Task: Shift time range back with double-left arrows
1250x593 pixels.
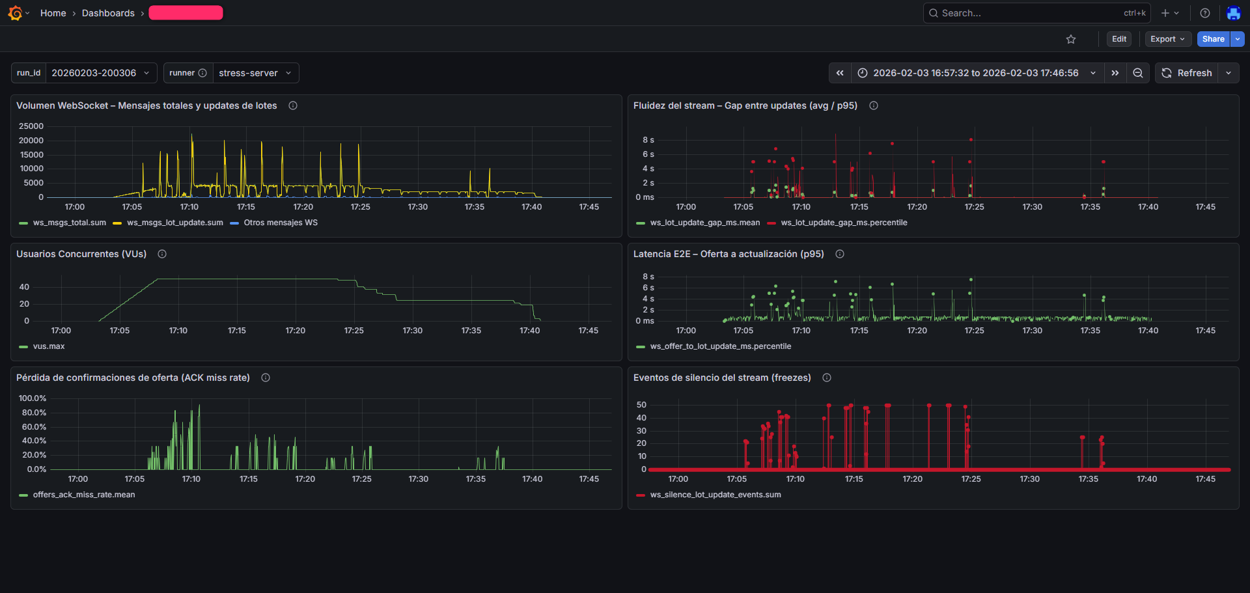Action: click(x=839, y=73)
